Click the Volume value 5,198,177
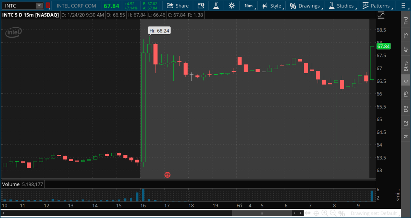 [32, 184]
